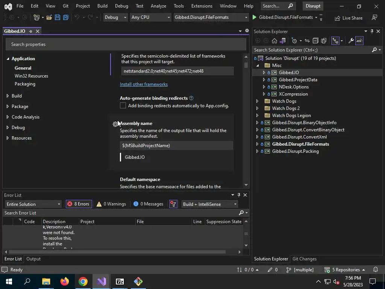Click the Redo arrow icon
Viewport: 385px width, 289px height.
coord(90,17)
